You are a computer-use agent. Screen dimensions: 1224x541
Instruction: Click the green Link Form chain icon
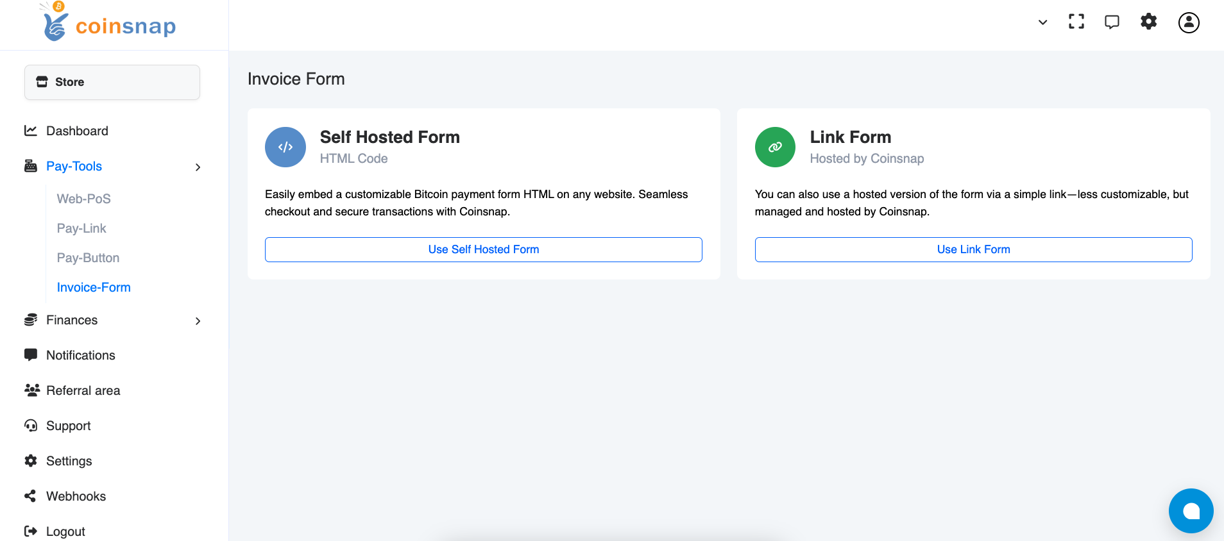point(775,147)
